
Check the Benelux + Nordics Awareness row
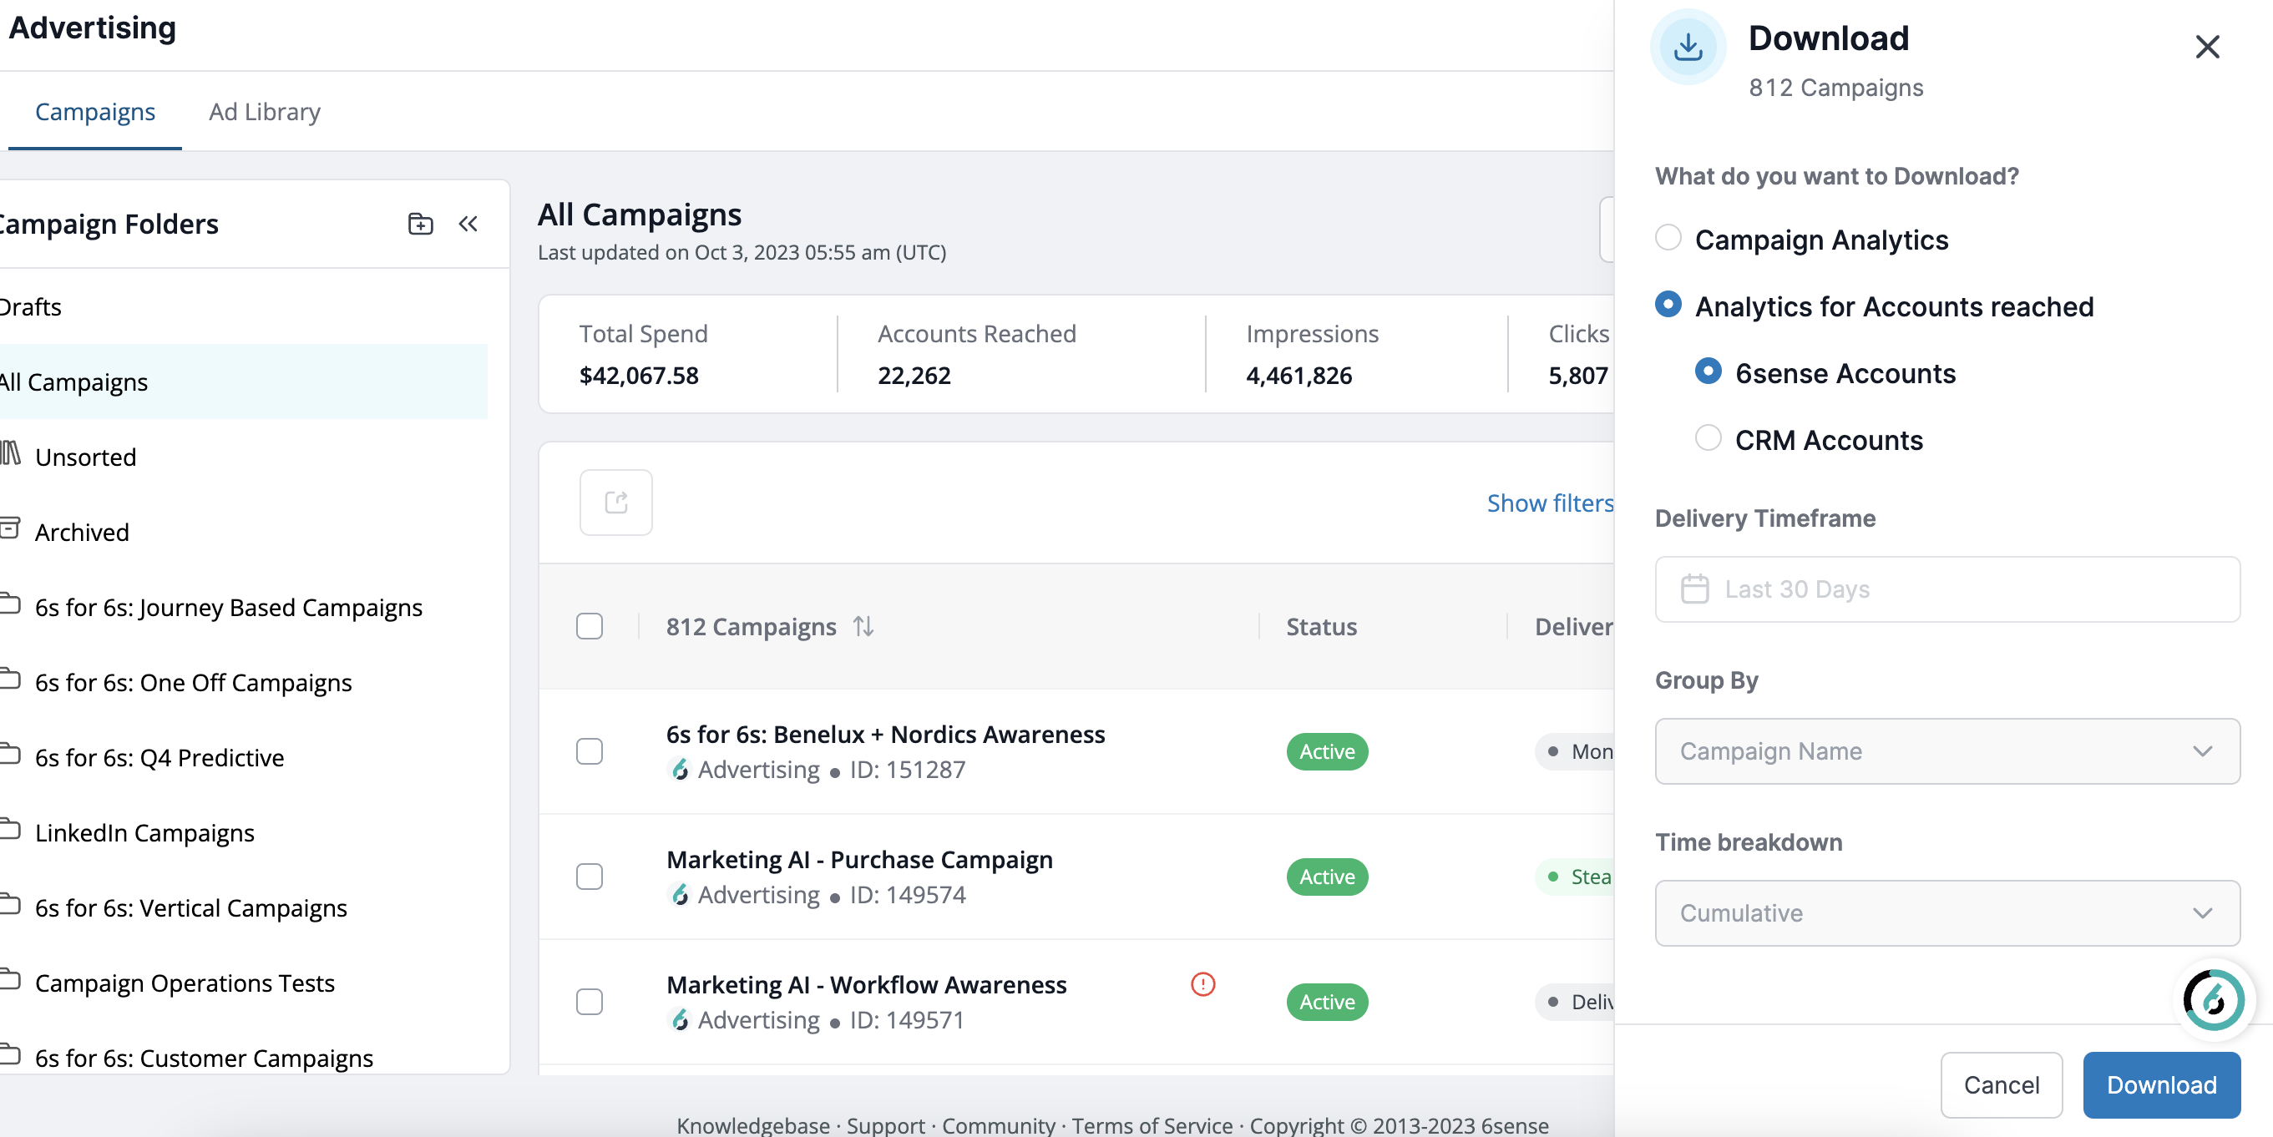click(589, 751)
